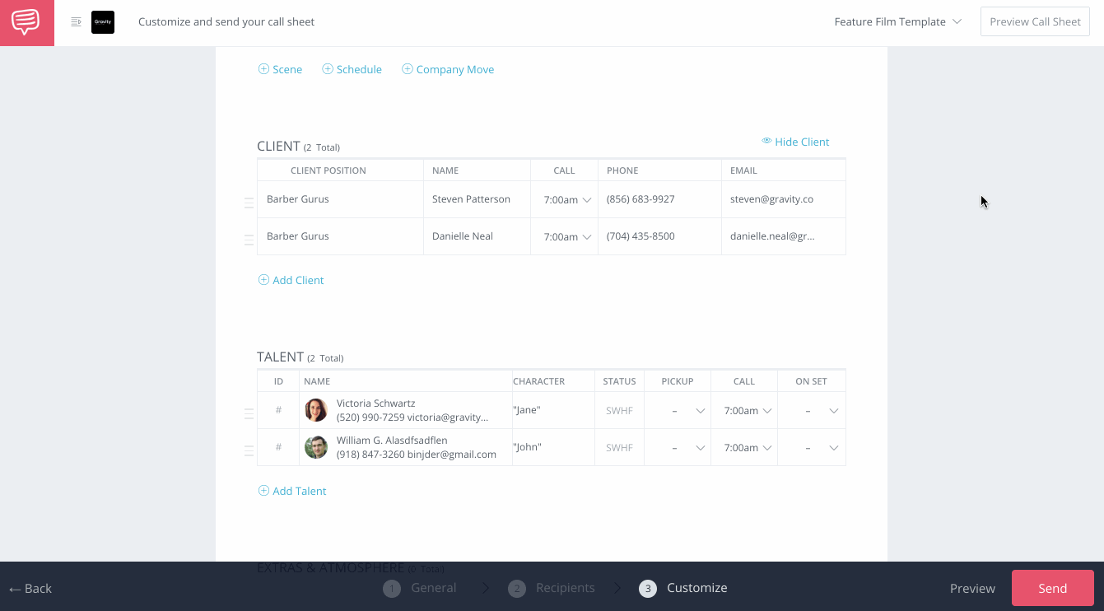
Task: Click the Add Talent plus icon
Action: tap(263, 491)
